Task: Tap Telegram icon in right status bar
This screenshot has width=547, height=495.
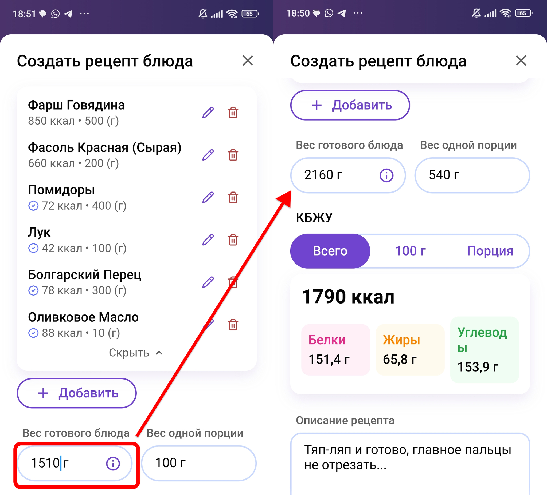Action: [x=342, y=13]
